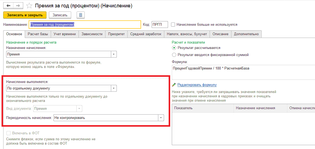
Task: Open the report list icon next to Записать
Action: tap(81, 15)
